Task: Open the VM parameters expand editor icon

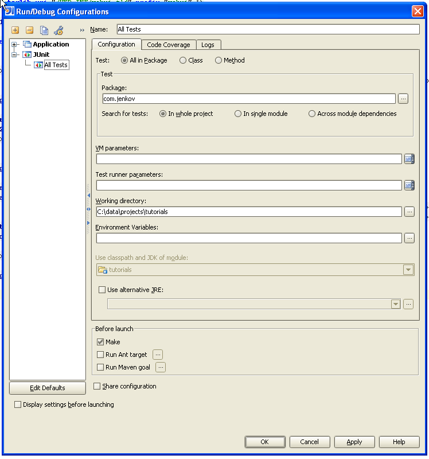Action: 409,159
